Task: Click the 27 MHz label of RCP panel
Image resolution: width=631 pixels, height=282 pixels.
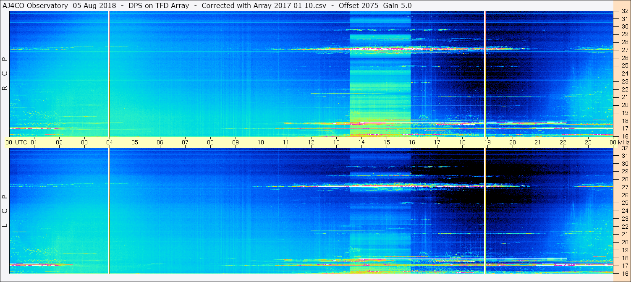Action: point(625,50)
